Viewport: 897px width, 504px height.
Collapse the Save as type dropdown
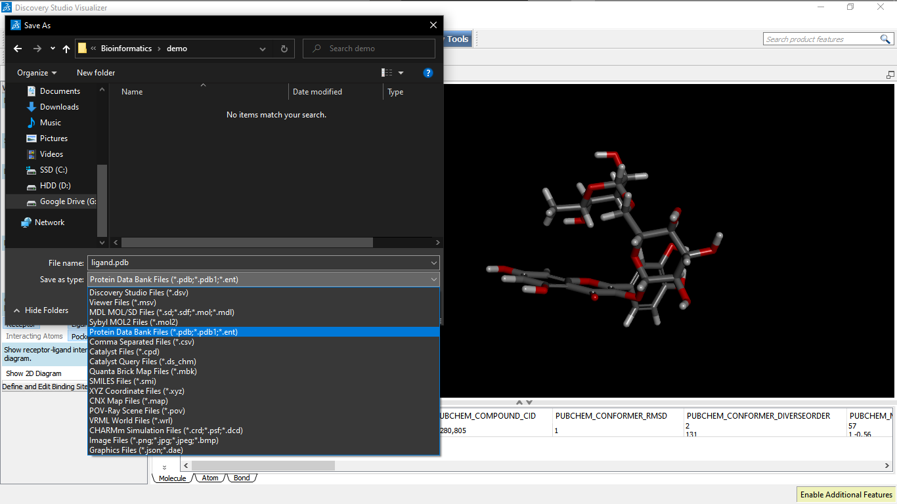point(434,280)
